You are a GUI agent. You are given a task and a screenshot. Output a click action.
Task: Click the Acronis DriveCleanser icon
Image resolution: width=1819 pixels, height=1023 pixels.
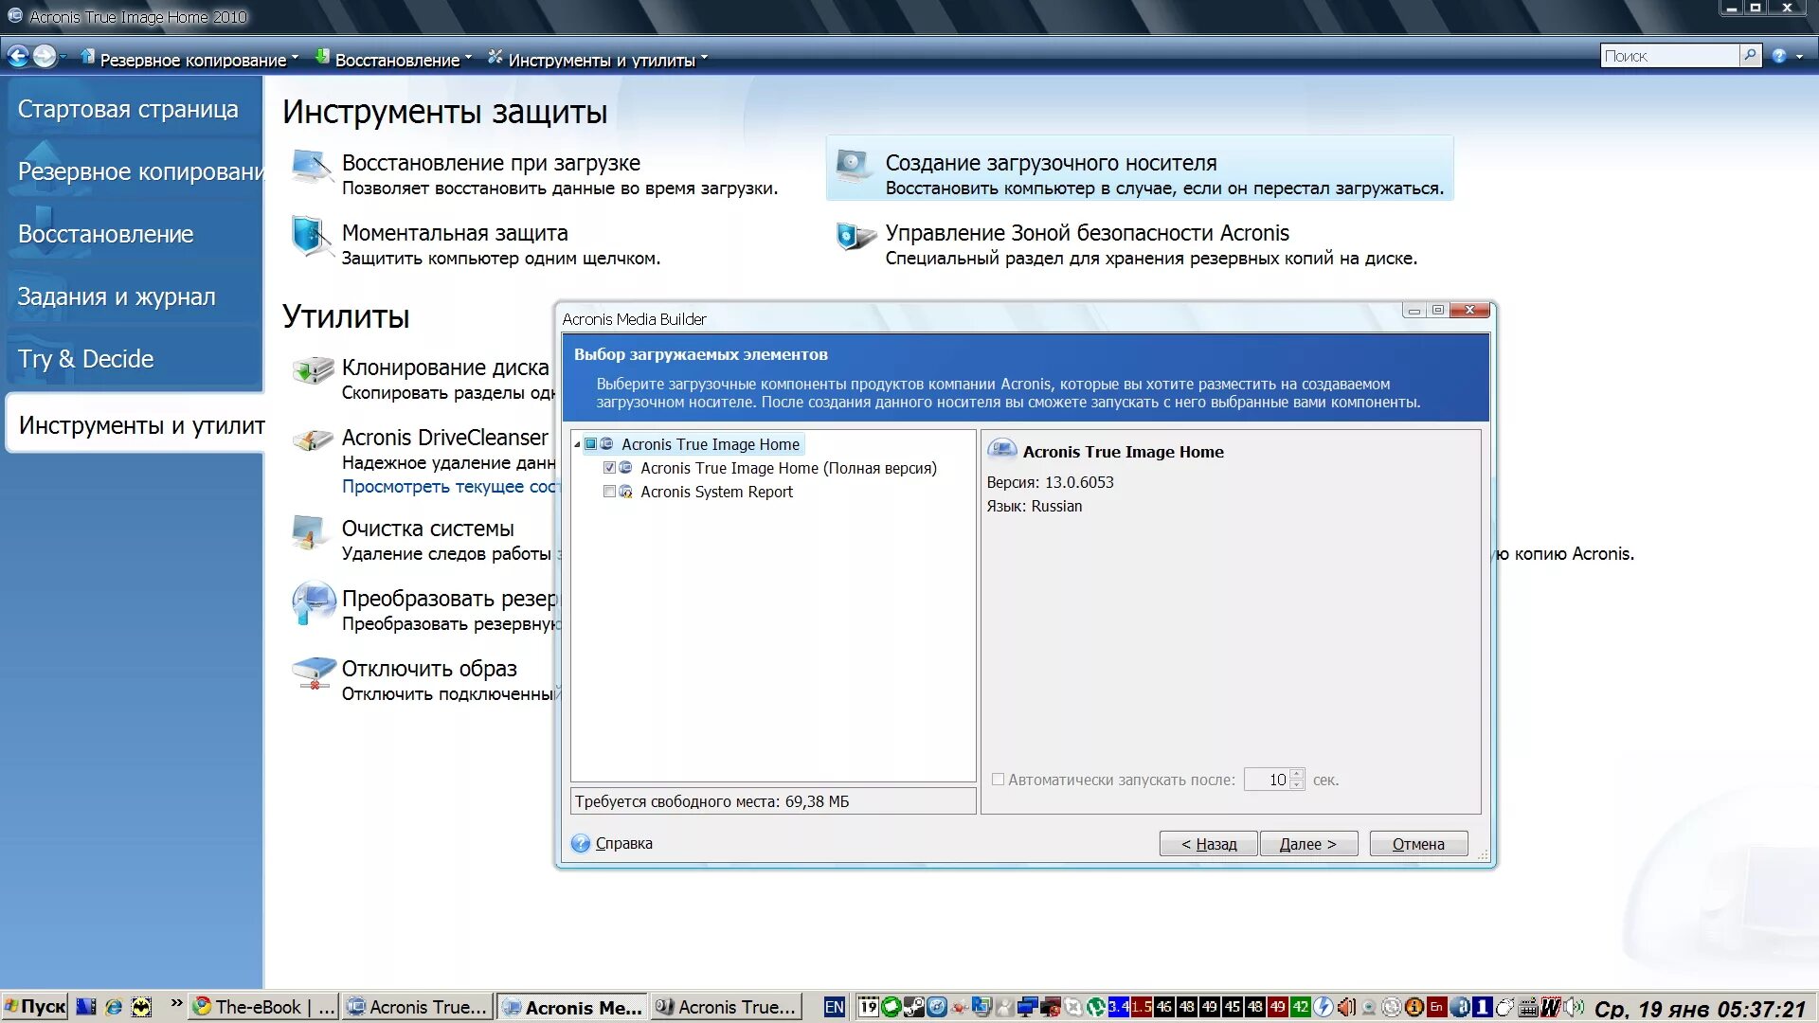pyautogui.click(x=313, y=440)
